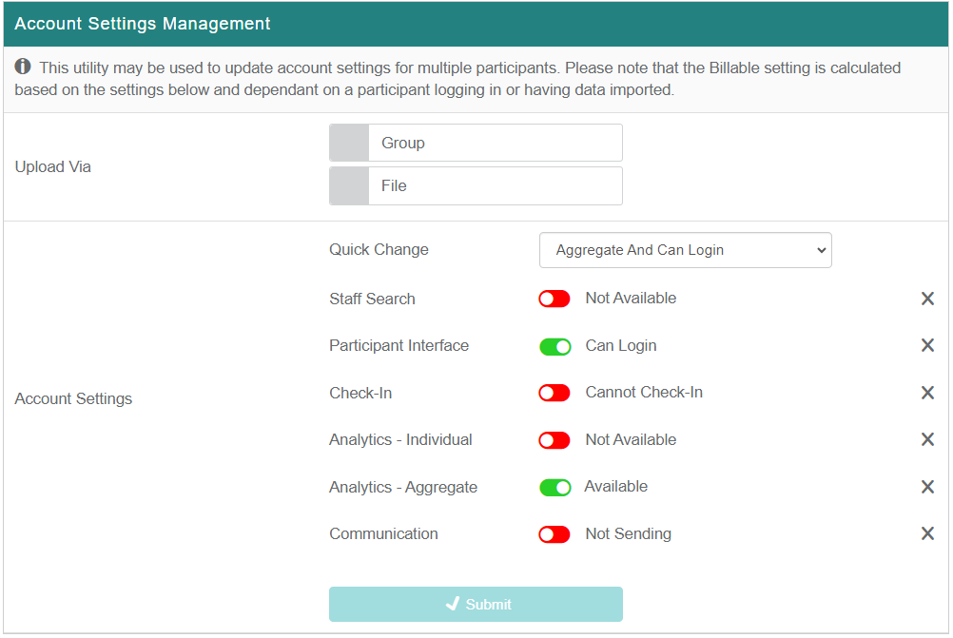Select Group as the upload method
This screenshot has height=638, width=953.
(476, 143)
